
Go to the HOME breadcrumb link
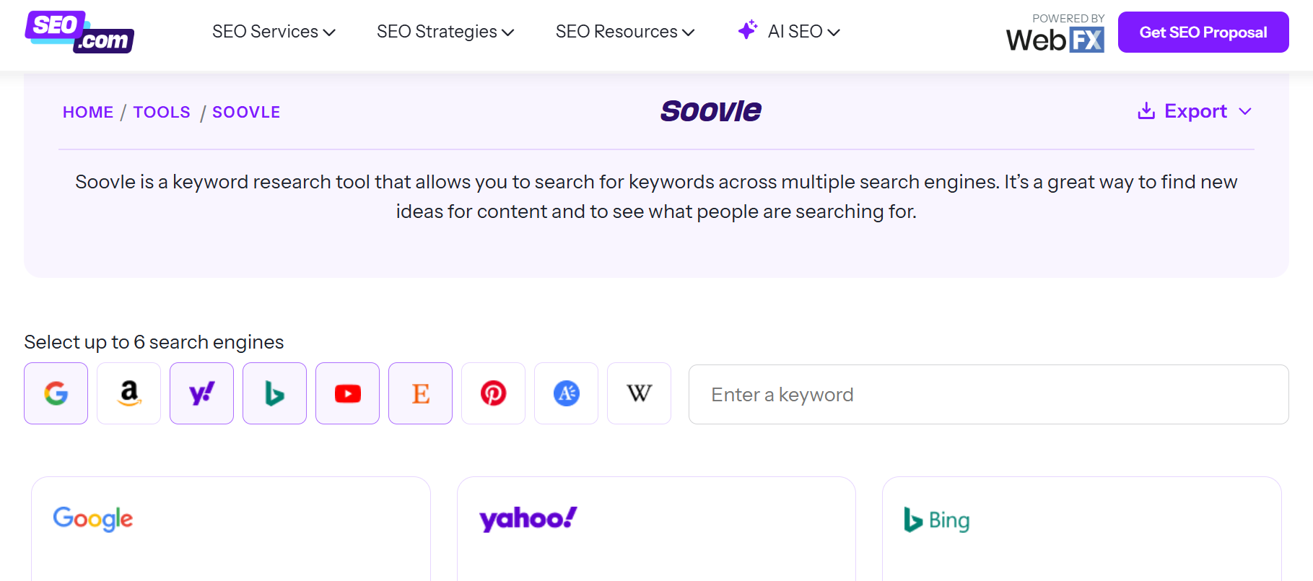coord(88,113)
